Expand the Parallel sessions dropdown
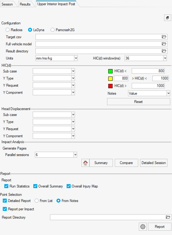The image size is (172, 235). [75, 155]
